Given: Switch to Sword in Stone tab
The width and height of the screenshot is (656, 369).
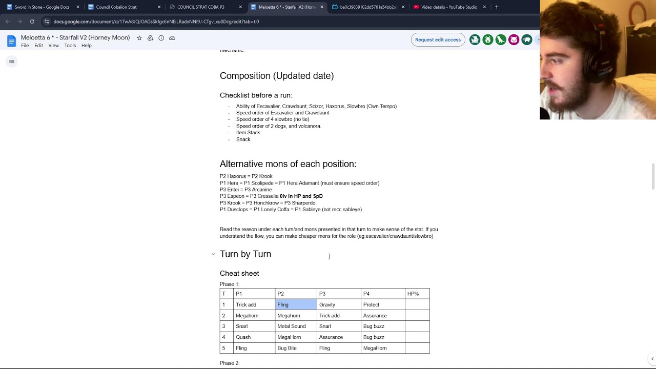Looking at the screenshot, I should 43,7.
